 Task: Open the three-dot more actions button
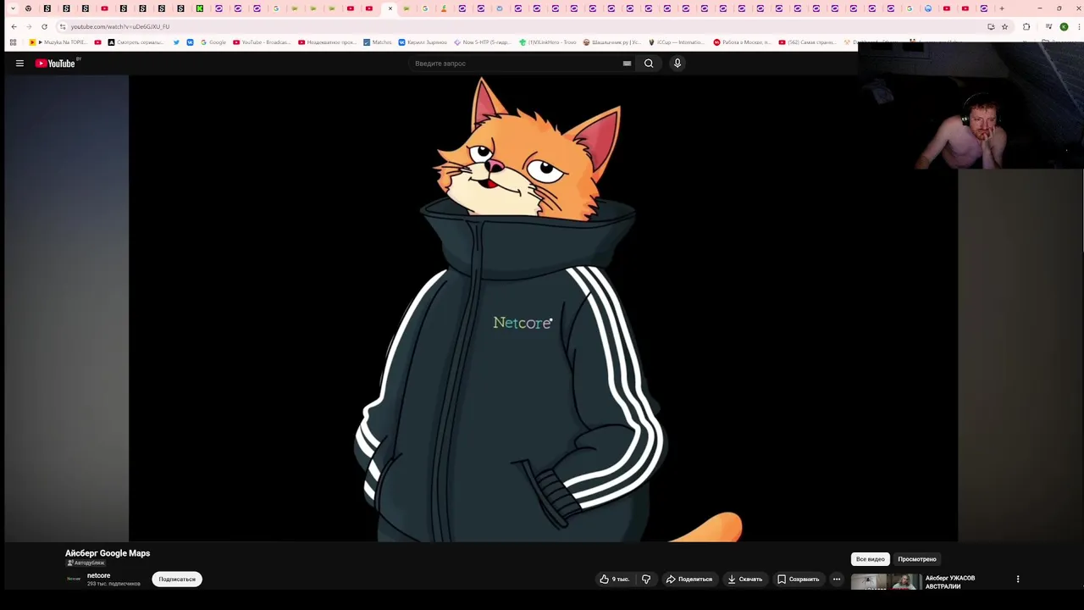pyautogui.click(x=837, y=579)
